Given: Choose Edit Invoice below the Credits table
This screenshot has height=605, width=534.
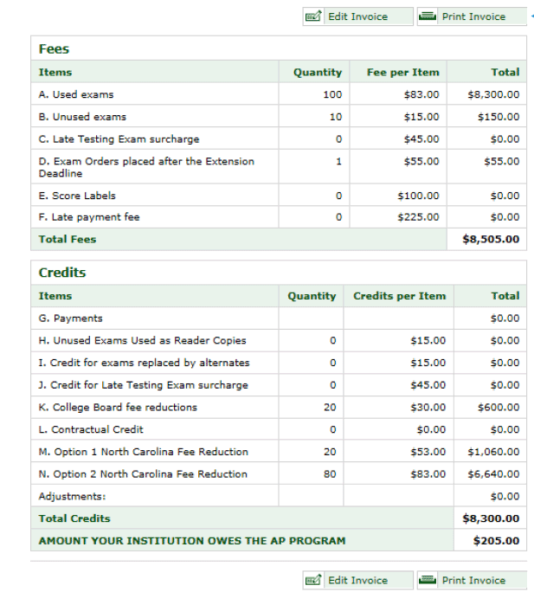Looking at the screenshot, I should pyautogui.click(x=357, y=580).
